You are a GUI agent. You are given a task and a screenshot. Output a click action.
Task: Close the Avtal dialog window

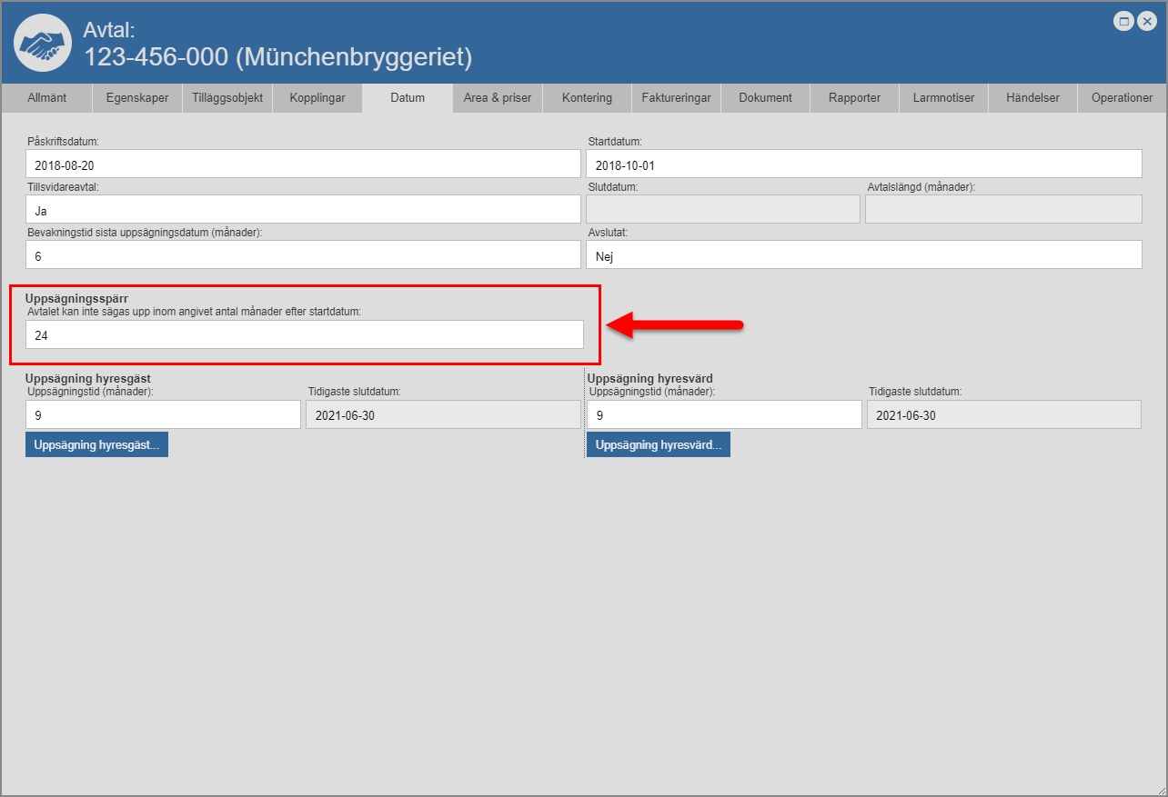[x=1145, y=22]
